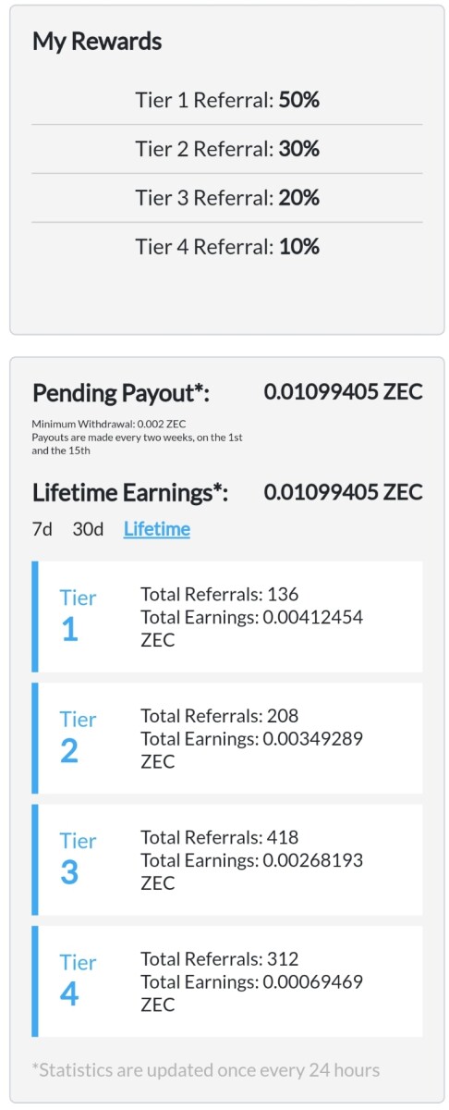This screenshot has width=449, height=1110.
Task: Open the Tier 2 referrals card
Action: pos(227,738)
